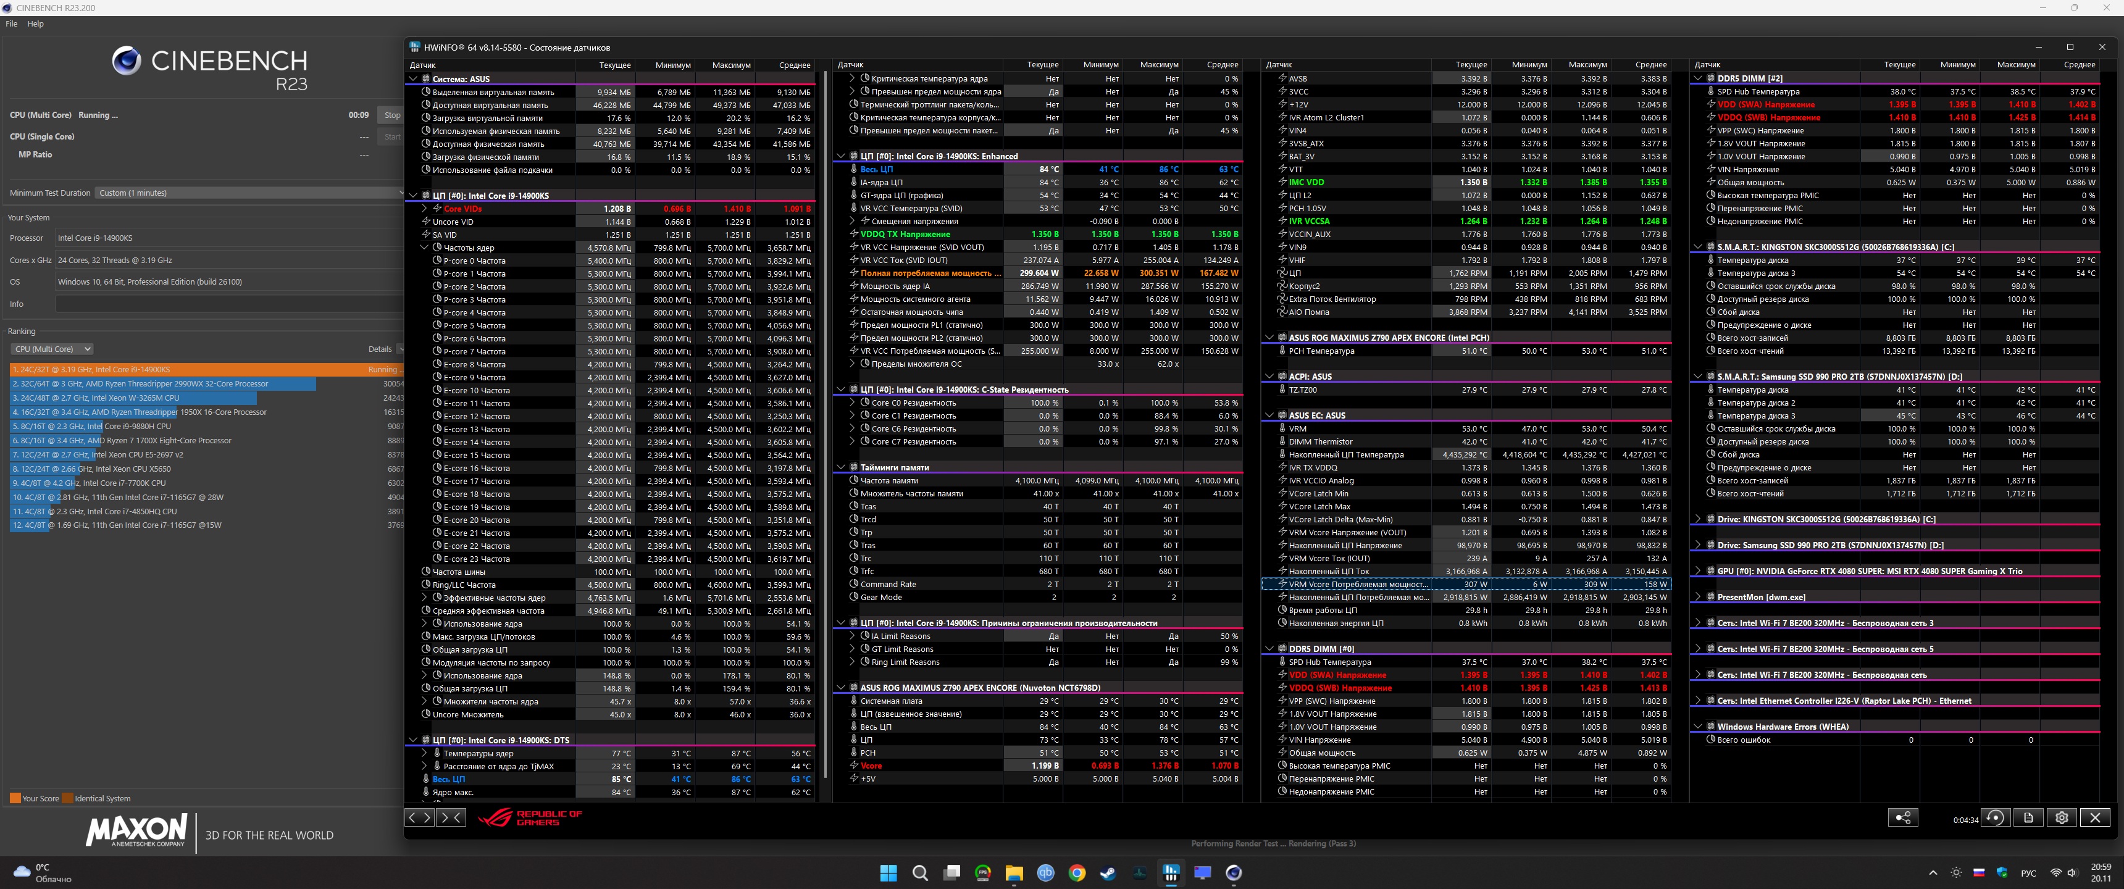2124x889 pixels.
Task: Click the log-to-file document icon
Action: [x=2028, y=818]
